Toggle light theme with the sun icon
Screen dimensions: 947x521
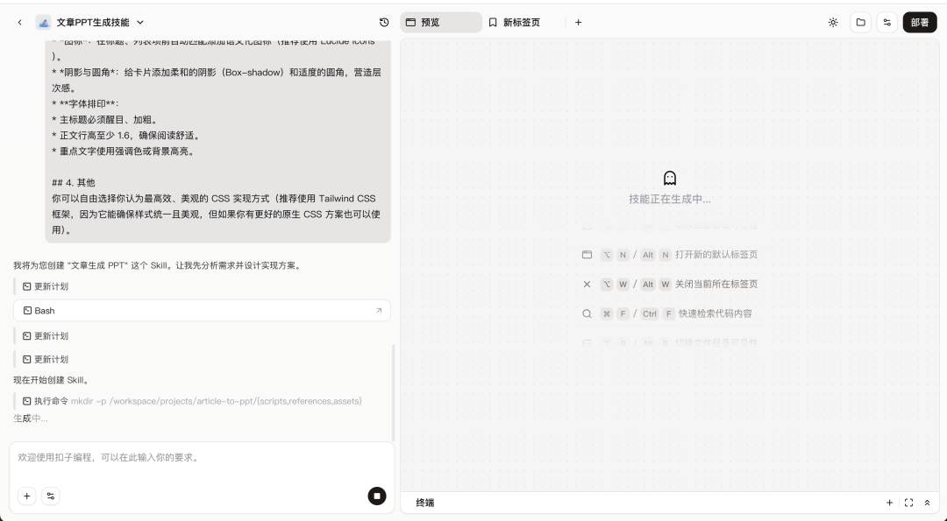[834, 22]
